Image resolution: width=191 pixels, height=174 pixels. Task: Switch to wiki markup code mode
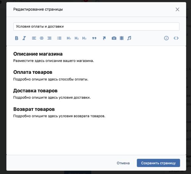point(176,38)
